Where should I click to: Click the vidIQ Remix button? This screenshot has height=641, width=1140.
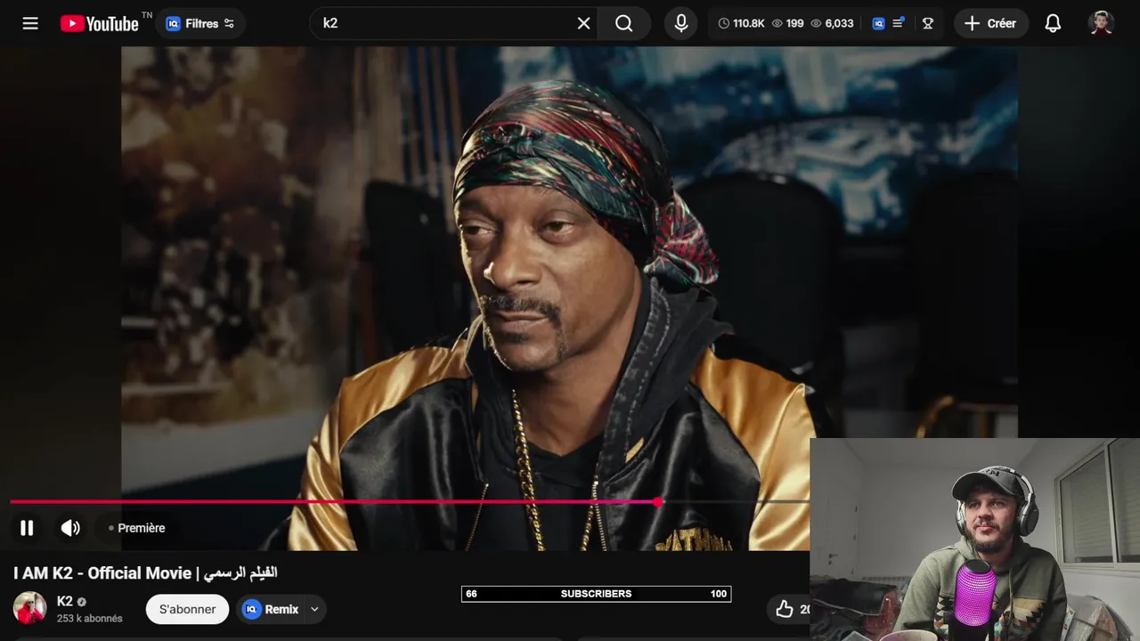click(272, 609)
